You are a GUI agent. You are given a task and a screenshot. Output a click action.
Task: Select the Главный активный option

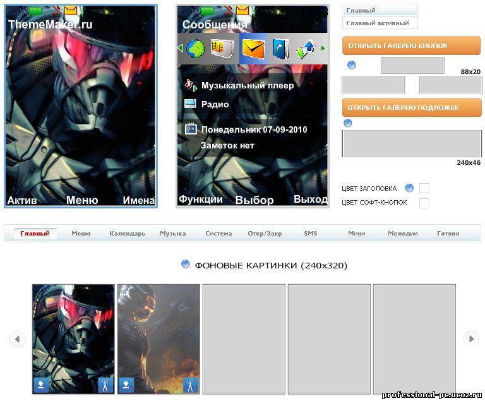pos(380,23)
